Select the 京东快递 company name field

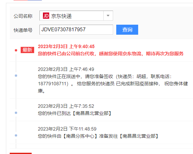point(76,16)
